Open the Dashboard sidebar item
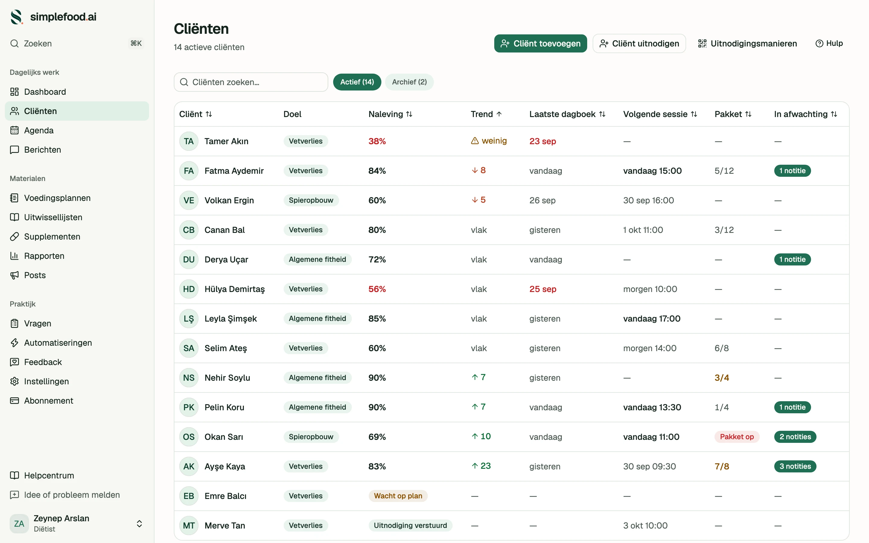 click(x=77, y=92)
